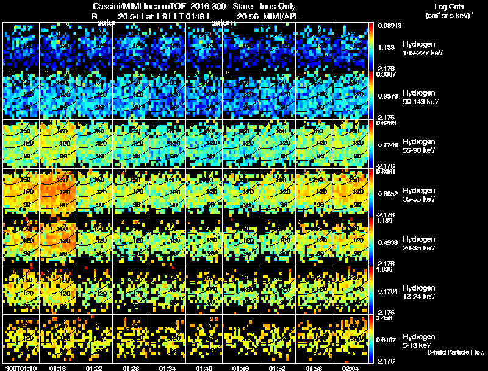Click the '0.6407' color scale value
The image size is (488, 371).
click(387, 340)
